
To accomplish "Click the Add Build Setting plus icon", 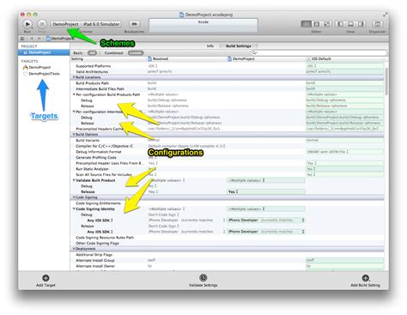I will [366, 278].
